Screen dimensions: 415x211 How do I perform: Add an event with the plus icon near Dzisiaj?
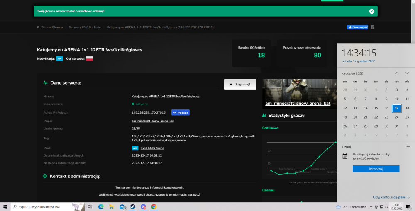point(408,147)
